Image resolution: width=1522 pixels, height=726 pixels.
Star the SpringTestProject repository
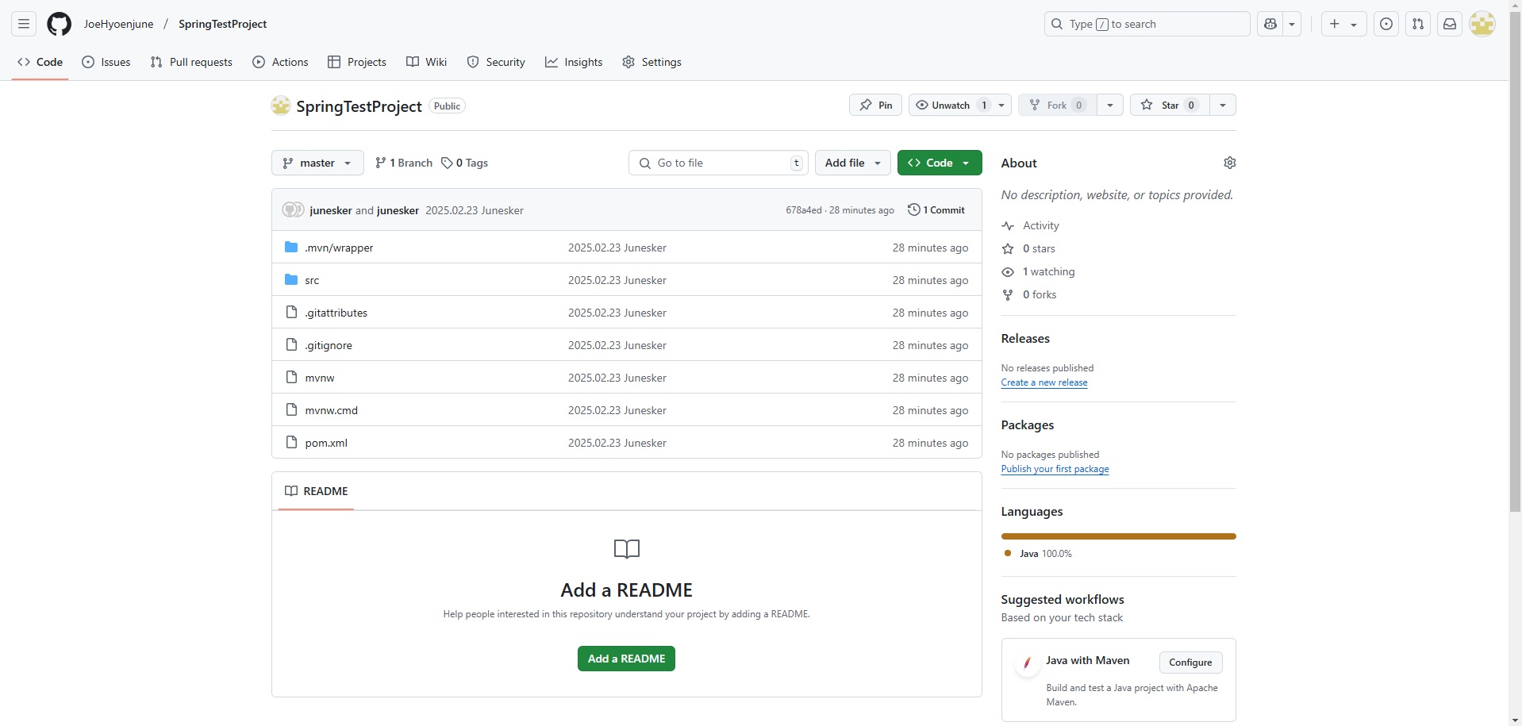(1170, 105)
